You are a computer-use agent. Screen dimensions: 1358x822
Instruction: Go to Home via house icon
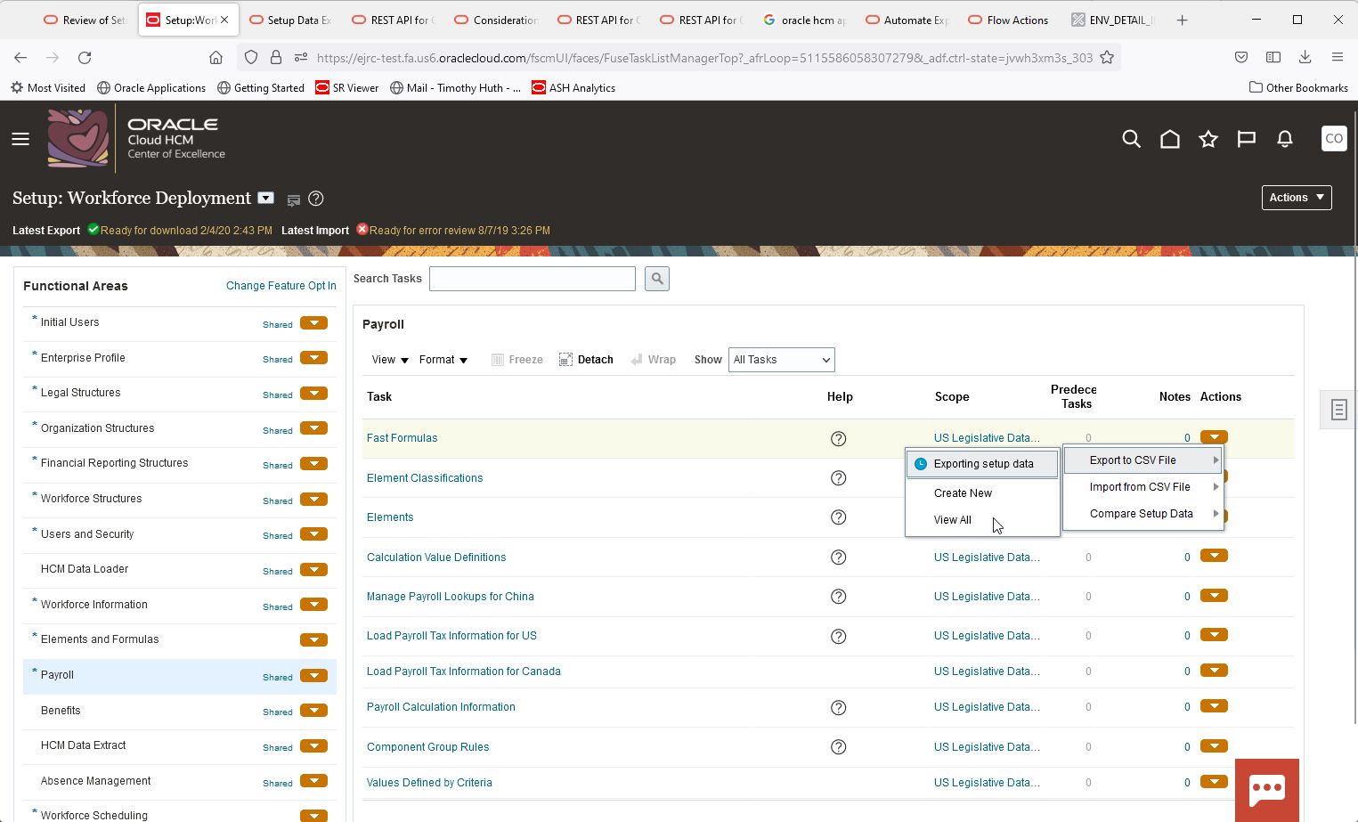coord(1169,139)
